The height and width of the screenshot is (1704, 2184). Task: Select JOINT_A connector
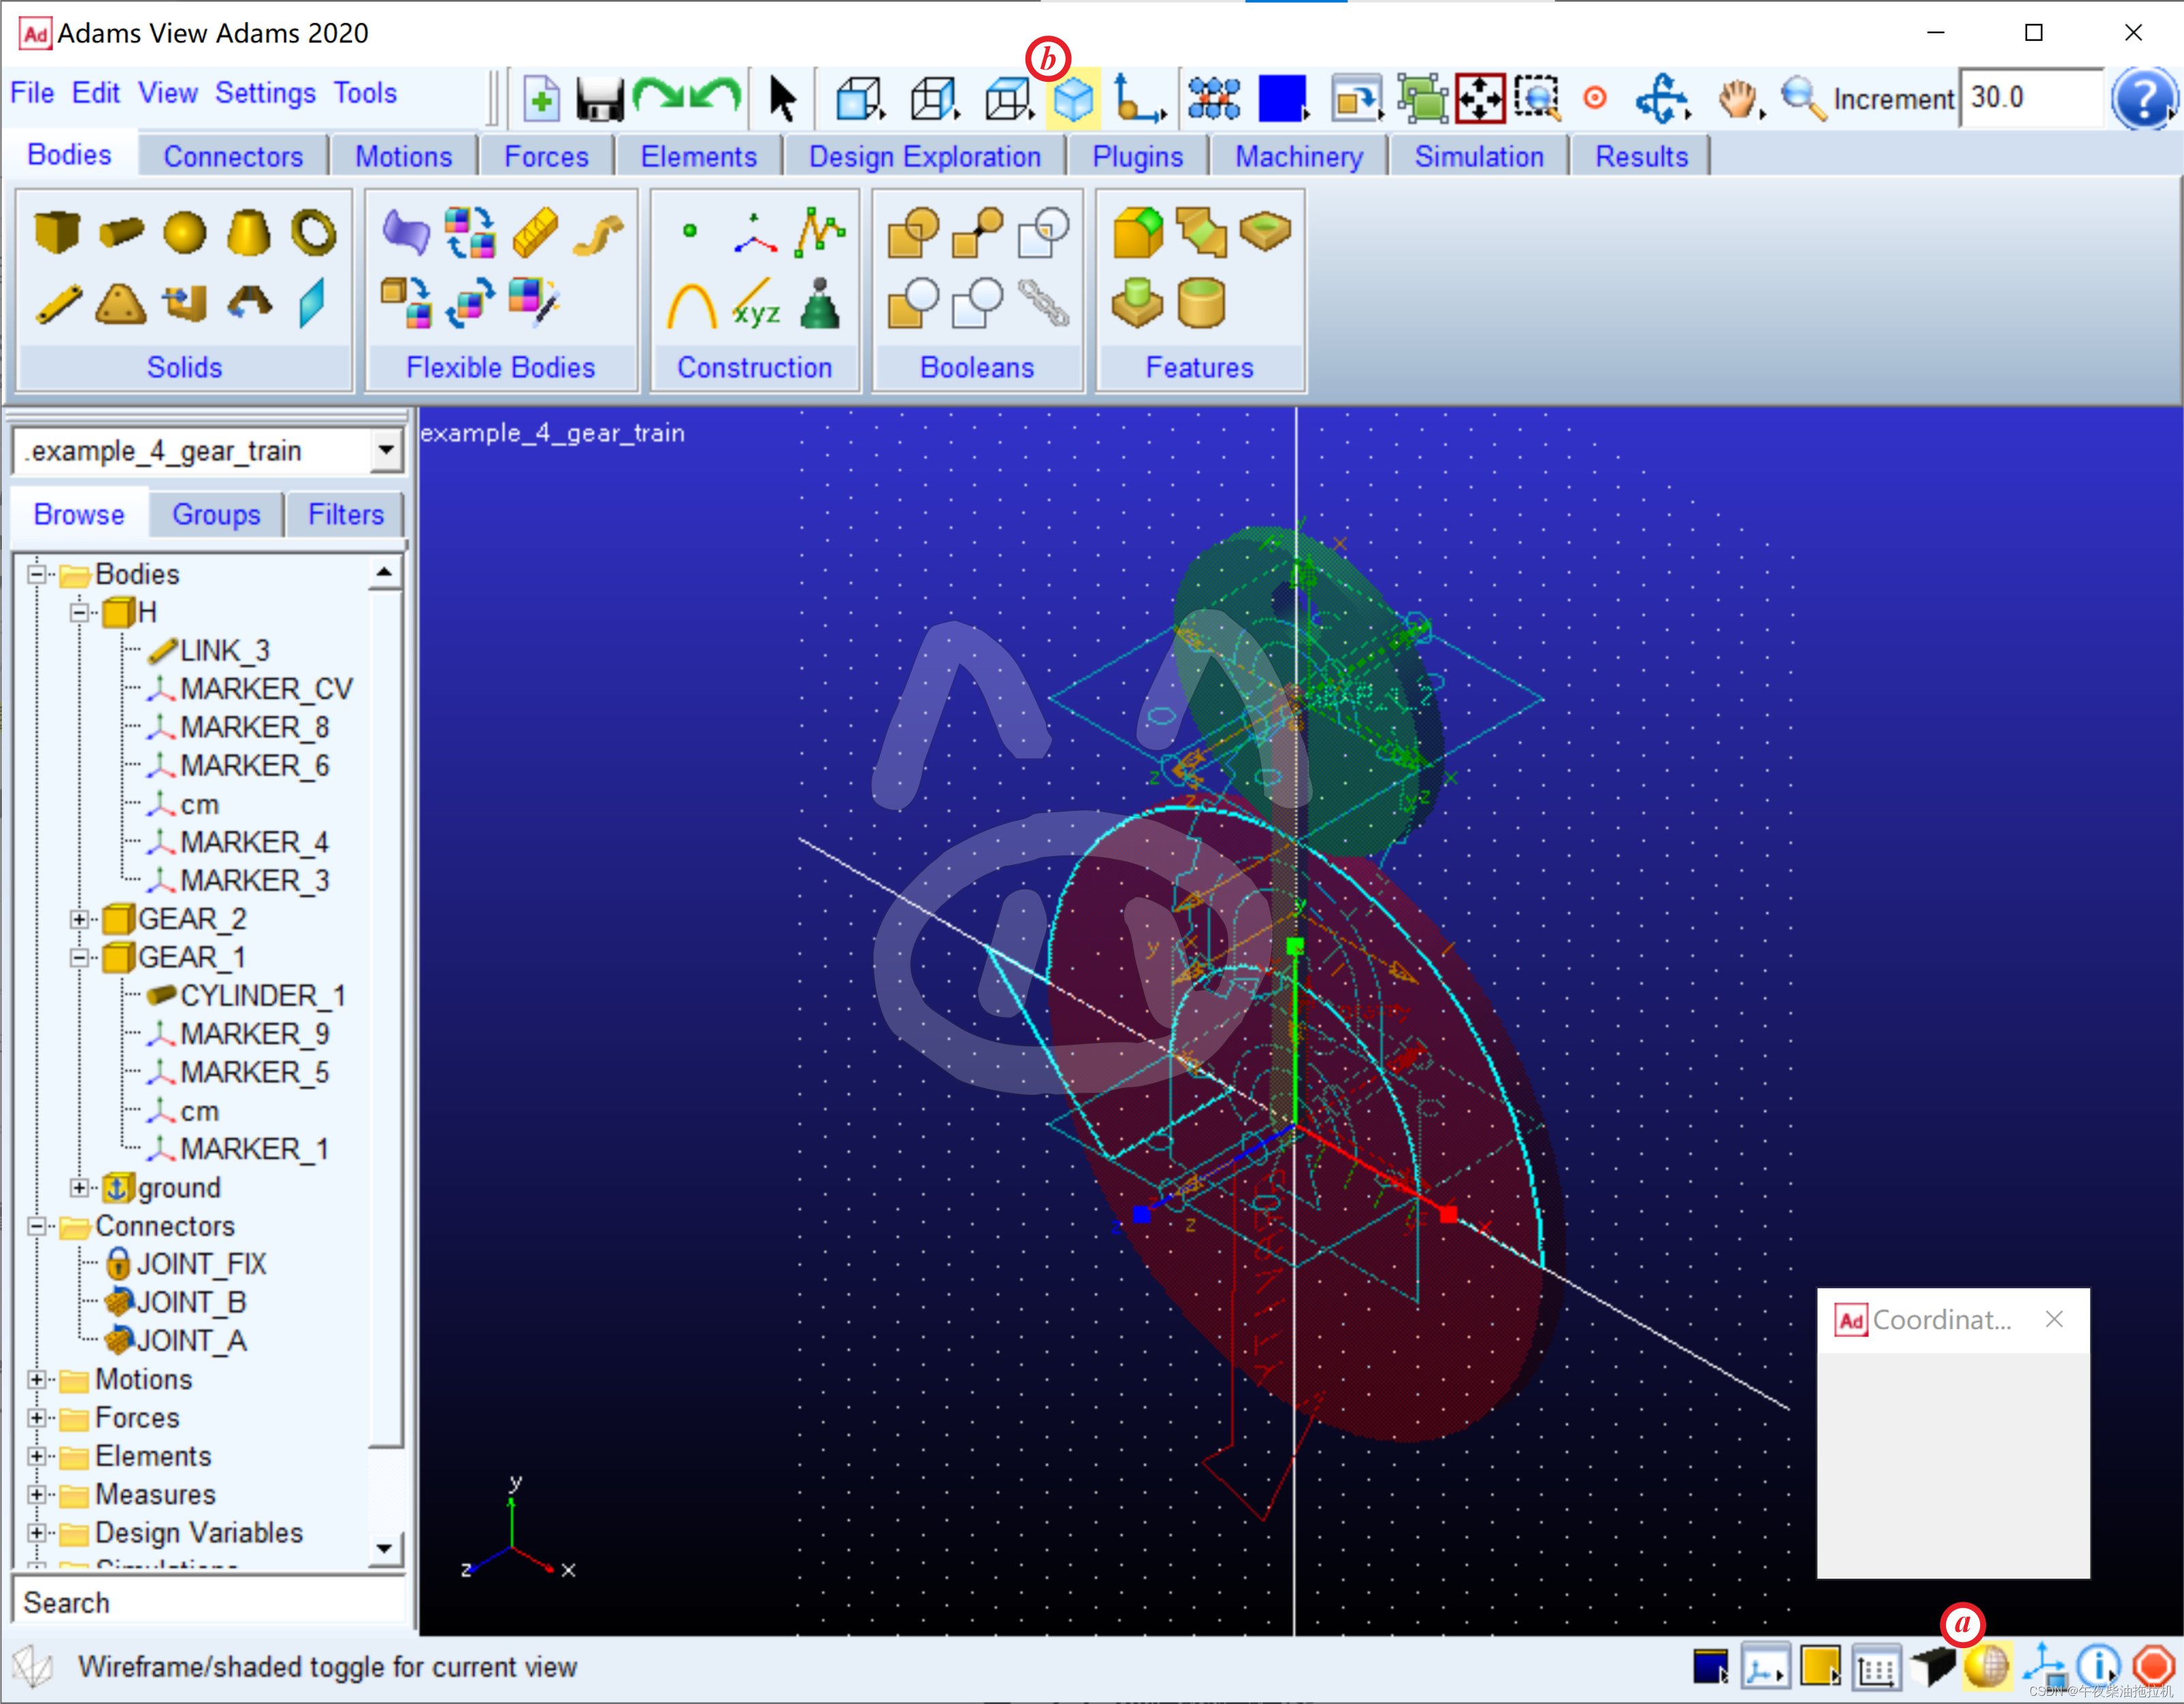pos(191,1341)
